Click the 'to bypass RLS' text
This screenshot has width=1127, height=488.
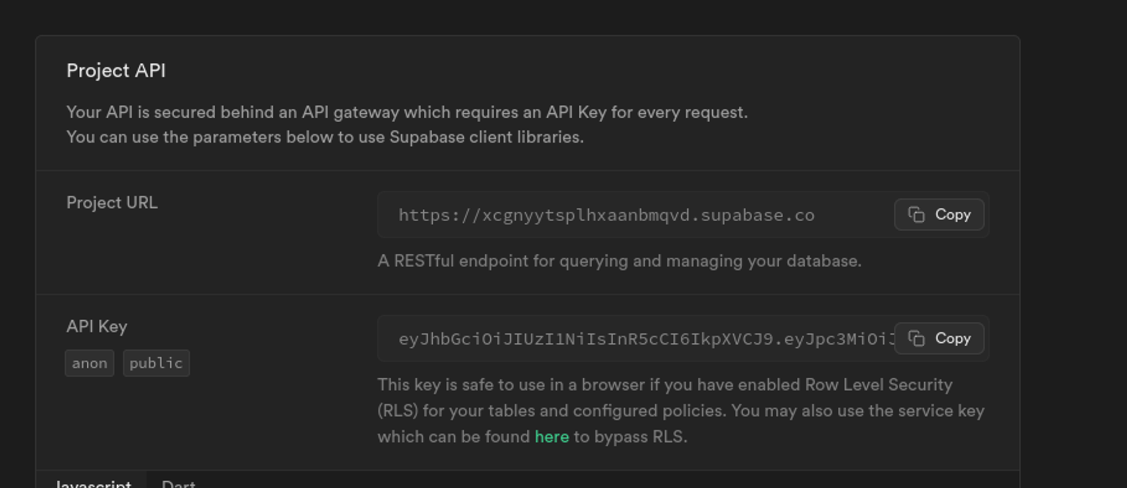coord(630,437)
